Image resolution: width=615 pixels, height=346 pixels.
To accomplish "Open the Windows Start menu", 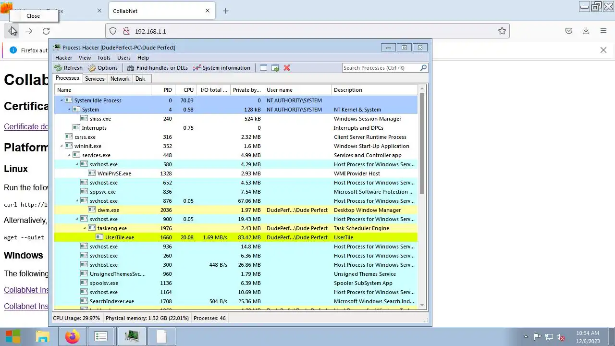I will (13, 337).
